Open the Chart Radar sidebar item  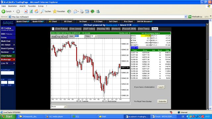8,56
